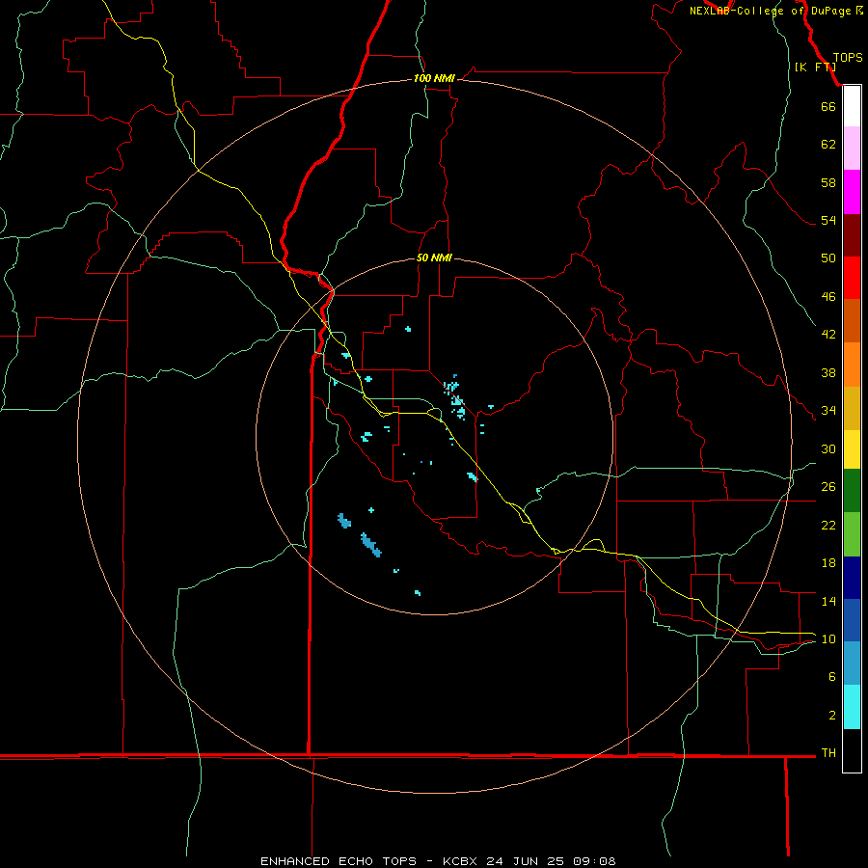Choose the bright yellow legend swatch
The width and height of the screenshot is (868, 868).
pos(852,449)
